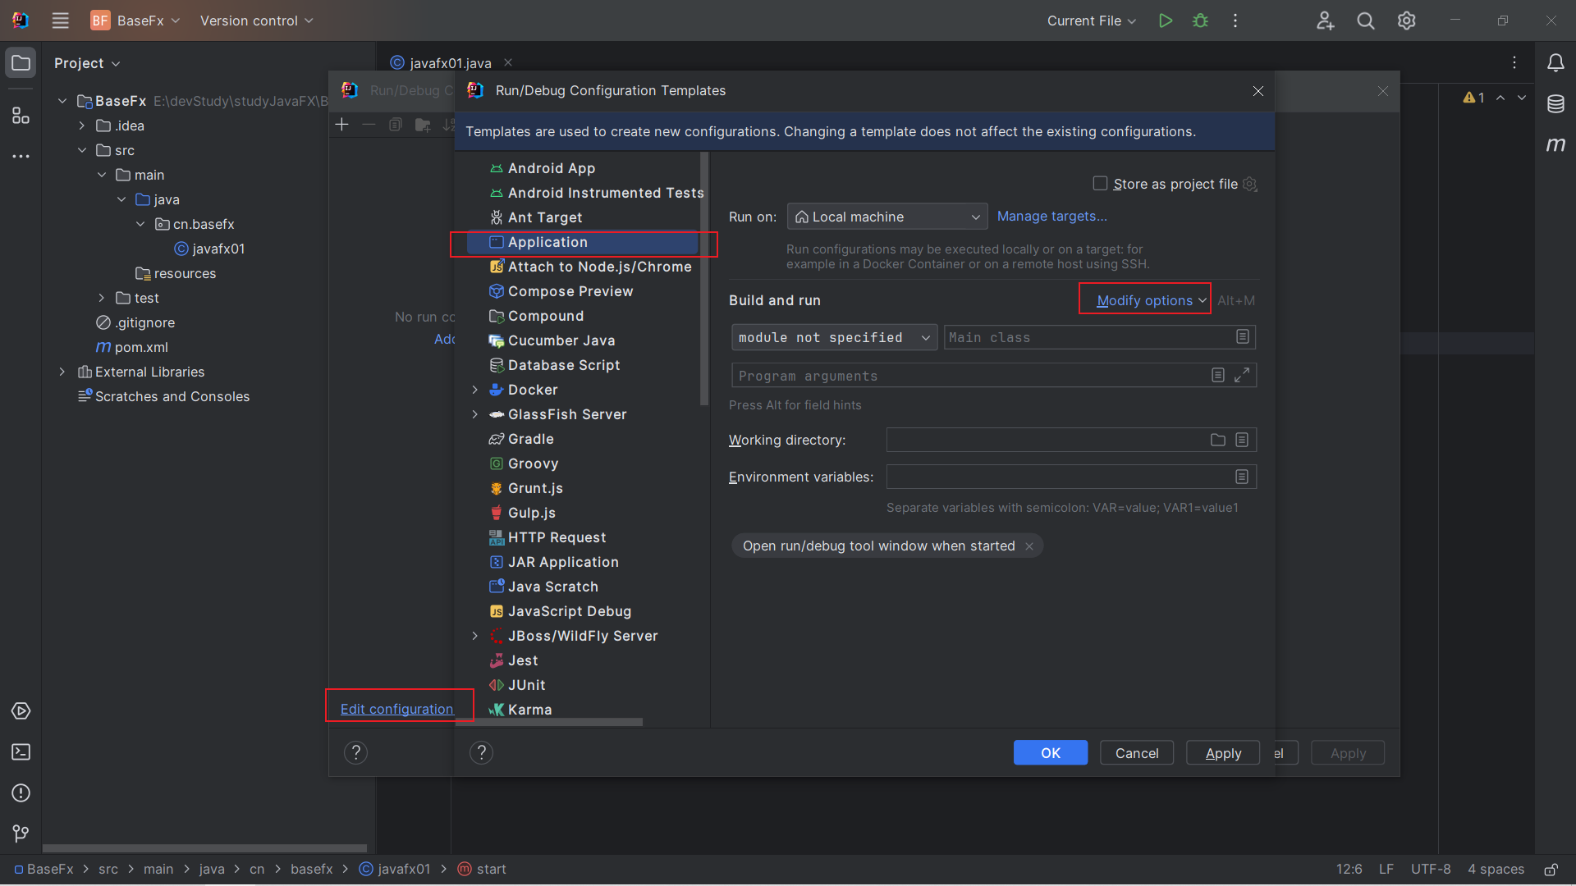Screen dimensions: 1576x886
Task: Open IDE settings gear
Action: (1406, 21)
